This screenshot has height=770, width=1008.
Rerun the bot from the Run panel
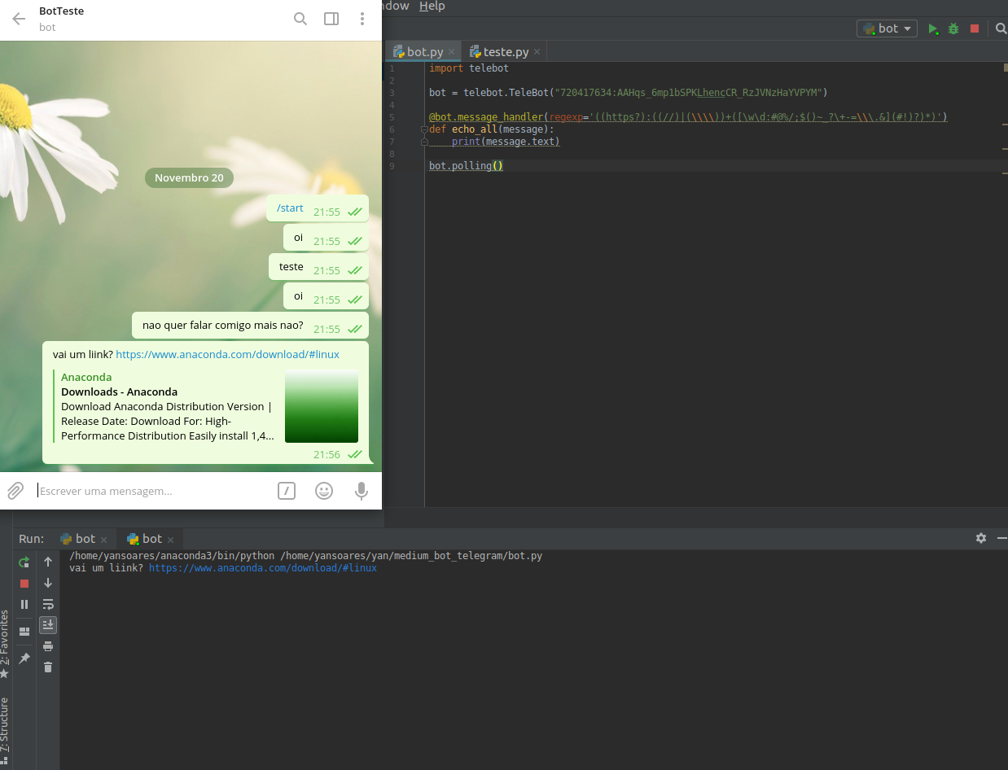pyautogui.click(x=24, y=562)
